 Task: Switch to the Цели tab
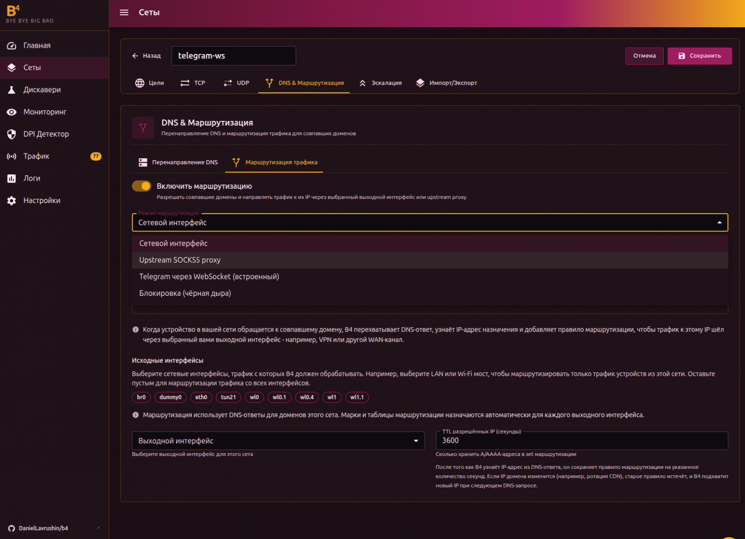tap(149, 83)
